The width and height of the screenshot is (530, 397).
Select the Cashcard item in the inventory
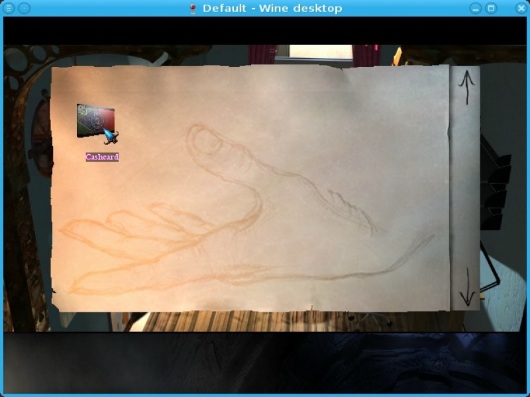(x=95, y=120)
